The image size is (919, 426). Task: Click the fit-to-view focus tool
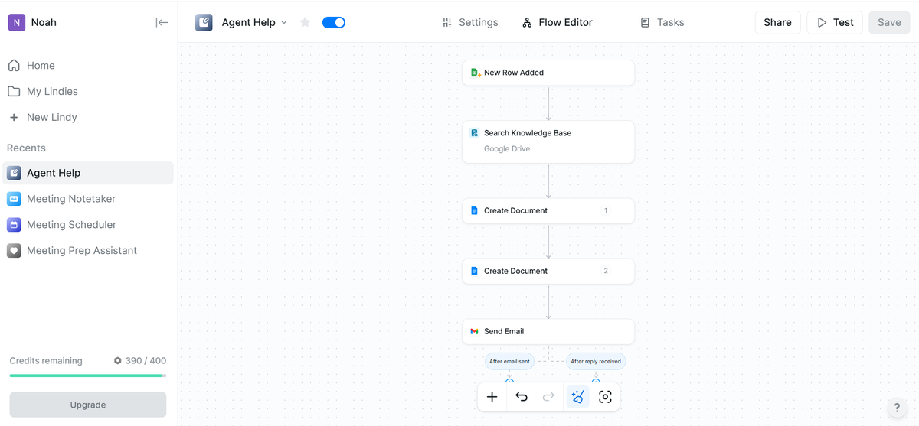pos(605,397)
